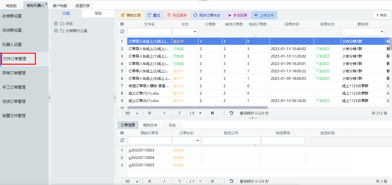
Task: Open the 日志 tab
Action: [172, 125]
